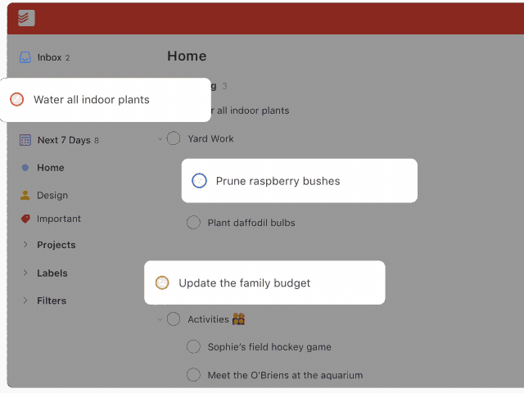Open the Yard Work task text
524x393 pixels.
click(x=210, y=138)
